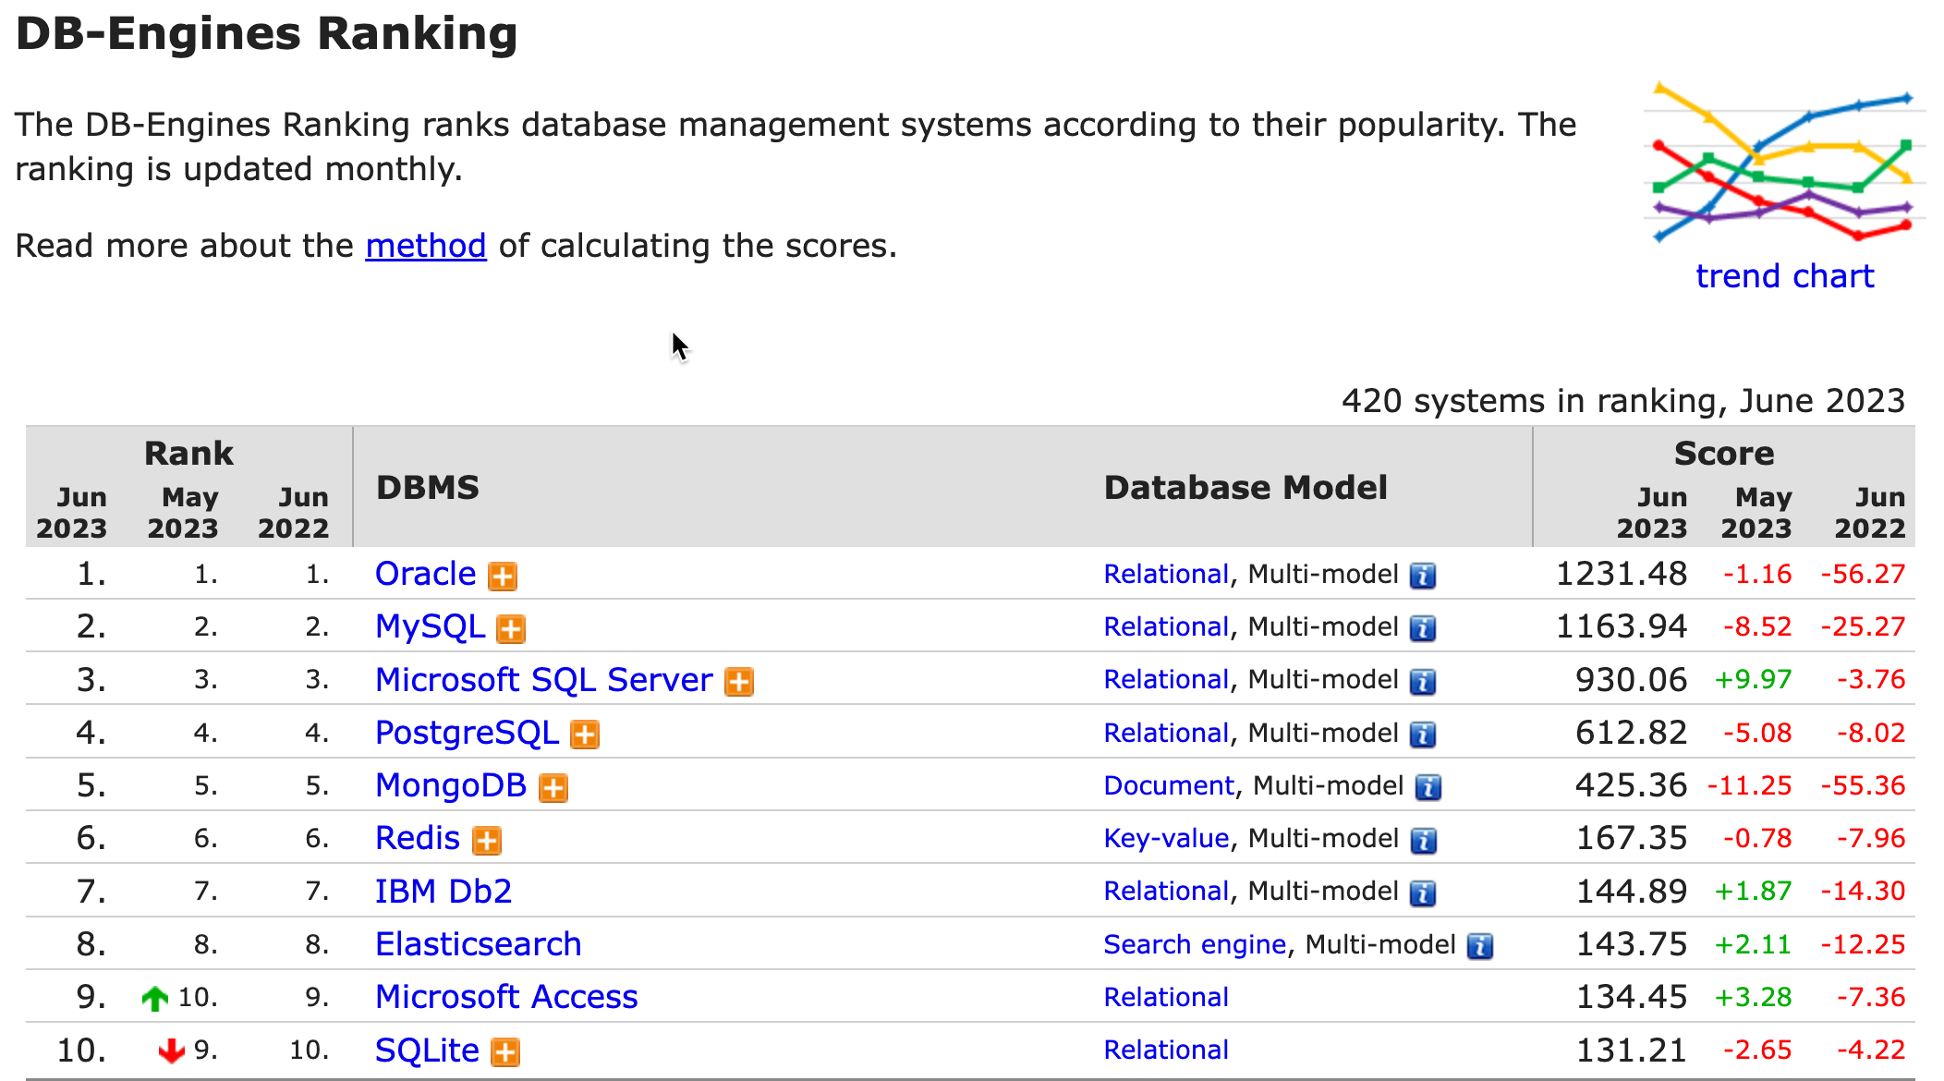Screen dimensions: 1944x1081
Task: Open the Microsoft Access DBMS page
Action: pyautogui.click(x=506, y=997)
